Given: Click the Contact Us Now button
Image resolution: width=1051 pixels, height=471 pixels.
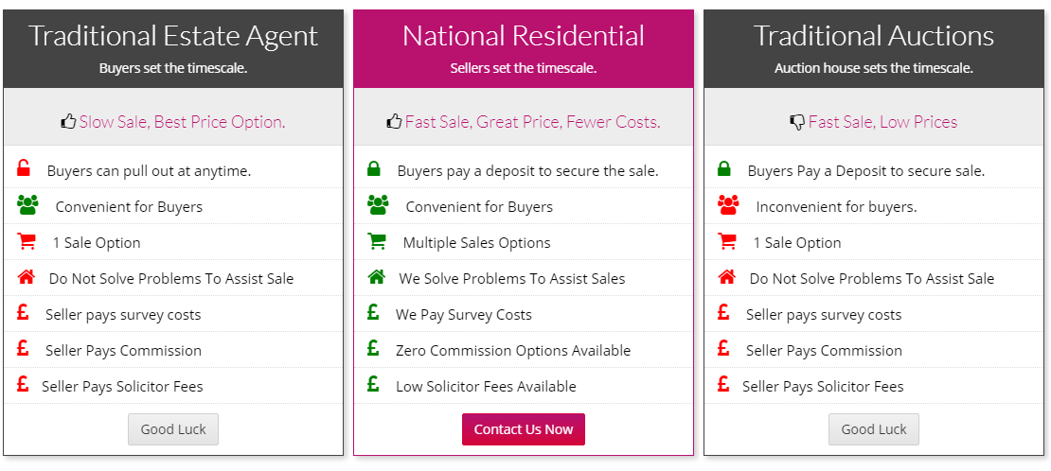Looking at the screenshot, I should click(x=524, y=429).
